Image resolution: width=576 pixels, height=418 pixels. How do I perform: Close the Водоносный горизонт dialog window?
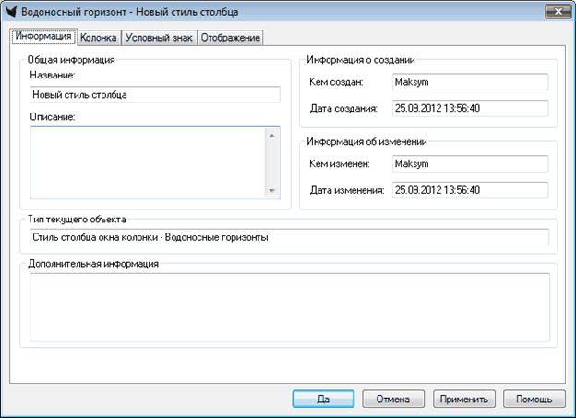[x=554, y=12]
